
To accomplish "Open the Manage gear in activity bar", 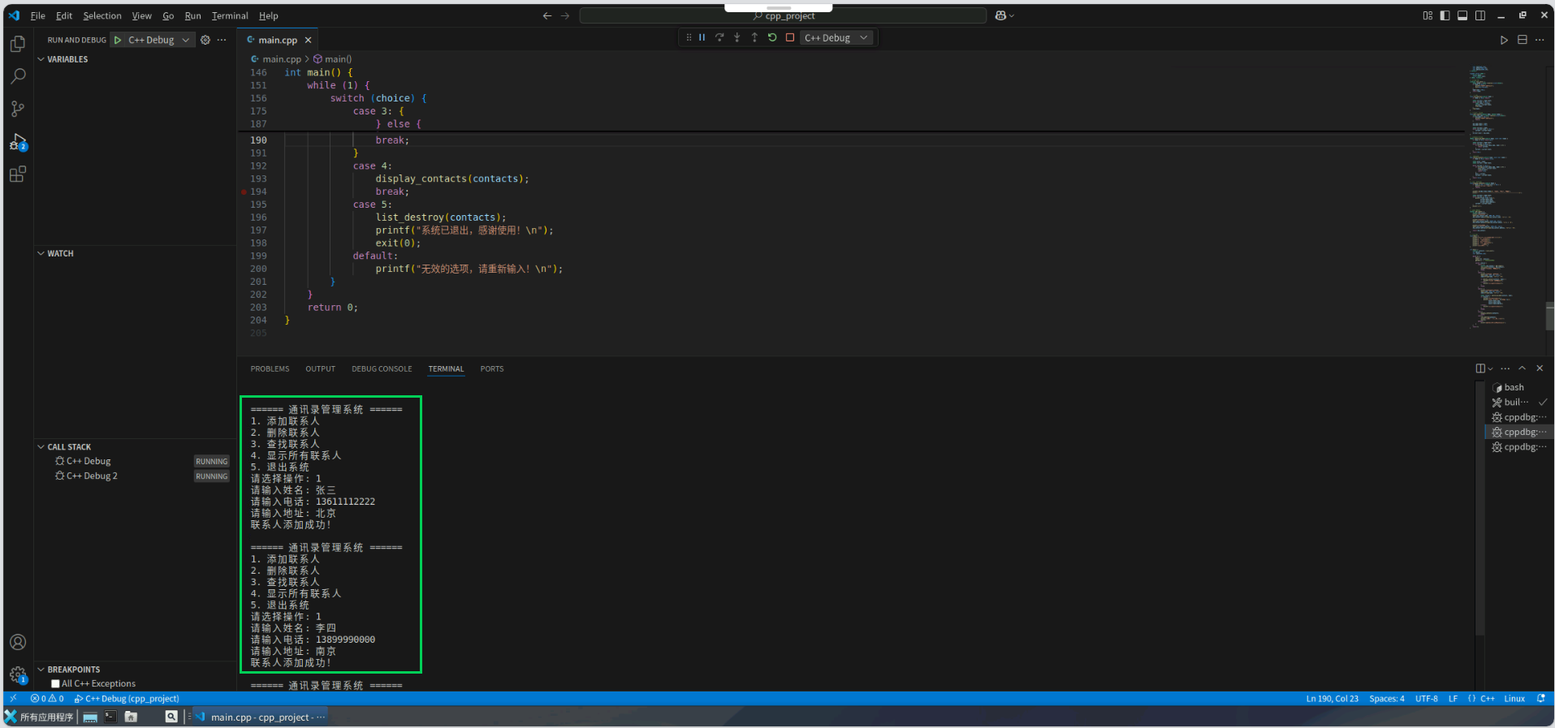I will [x=18, y=674].
